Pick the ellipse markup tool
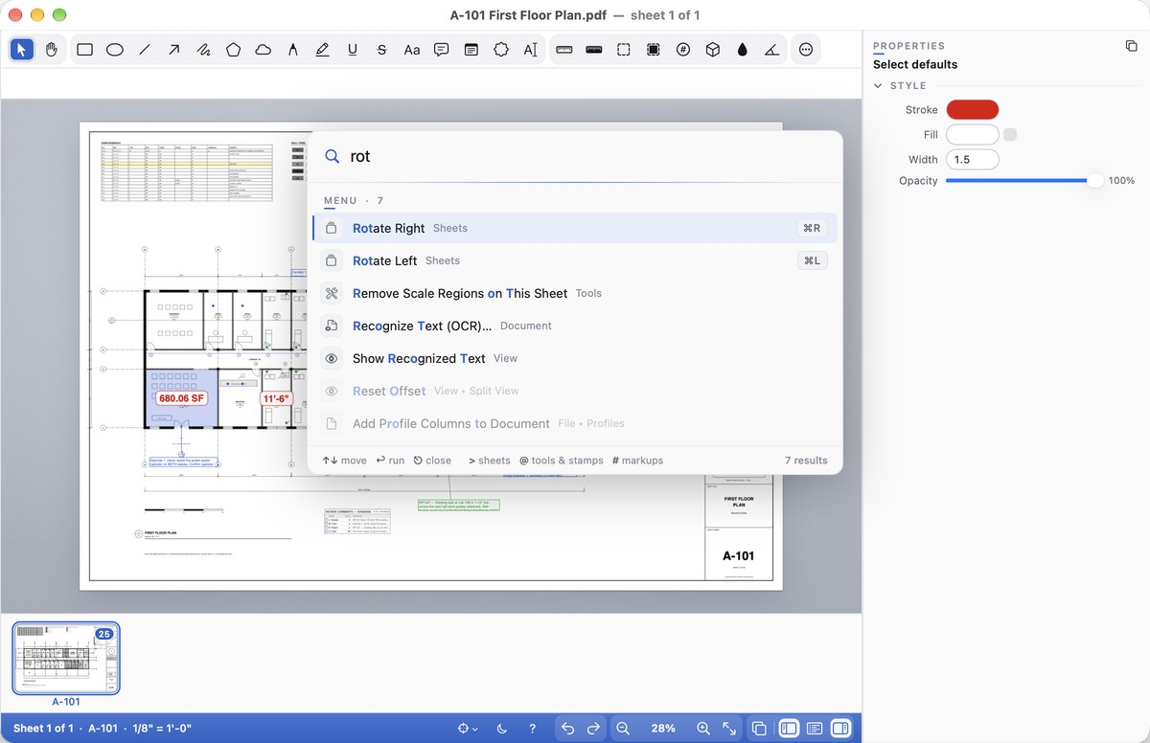Screen dimensions: 1150x743 point(115,50)
